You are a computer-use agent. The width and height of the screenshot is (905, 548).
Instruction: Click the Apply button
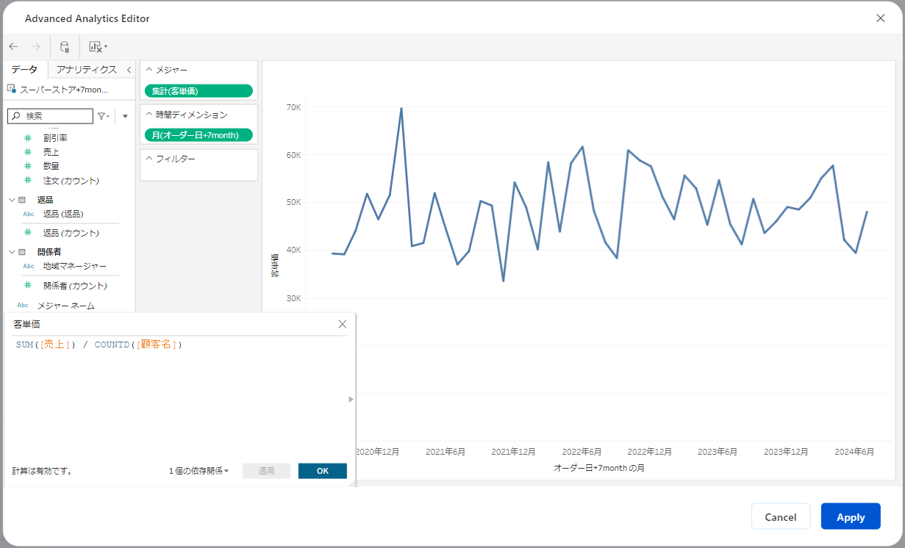pyautogui.click(x=850, y=516)
